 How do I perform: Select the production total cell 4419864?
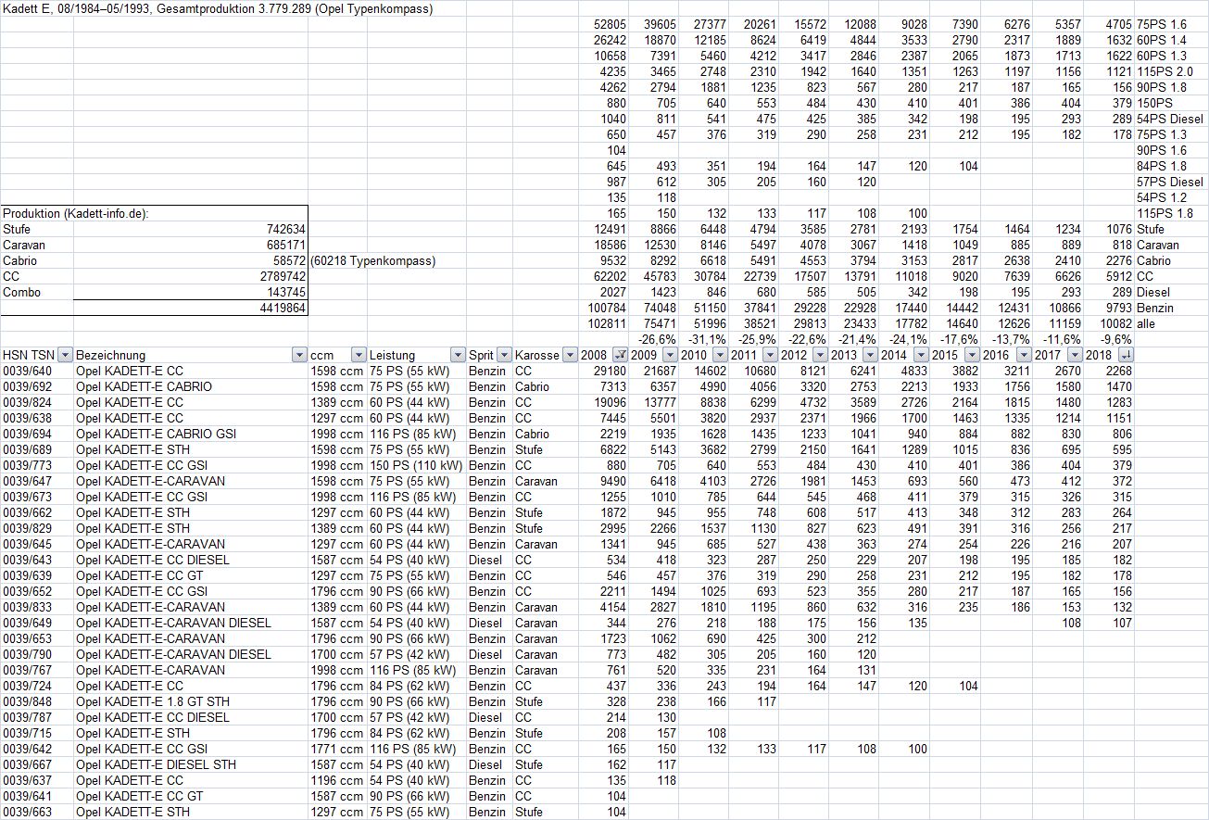278,308
